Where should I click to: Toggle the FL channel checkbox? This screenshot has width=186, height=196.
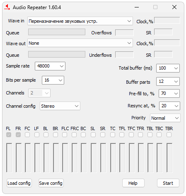point(9,135)
